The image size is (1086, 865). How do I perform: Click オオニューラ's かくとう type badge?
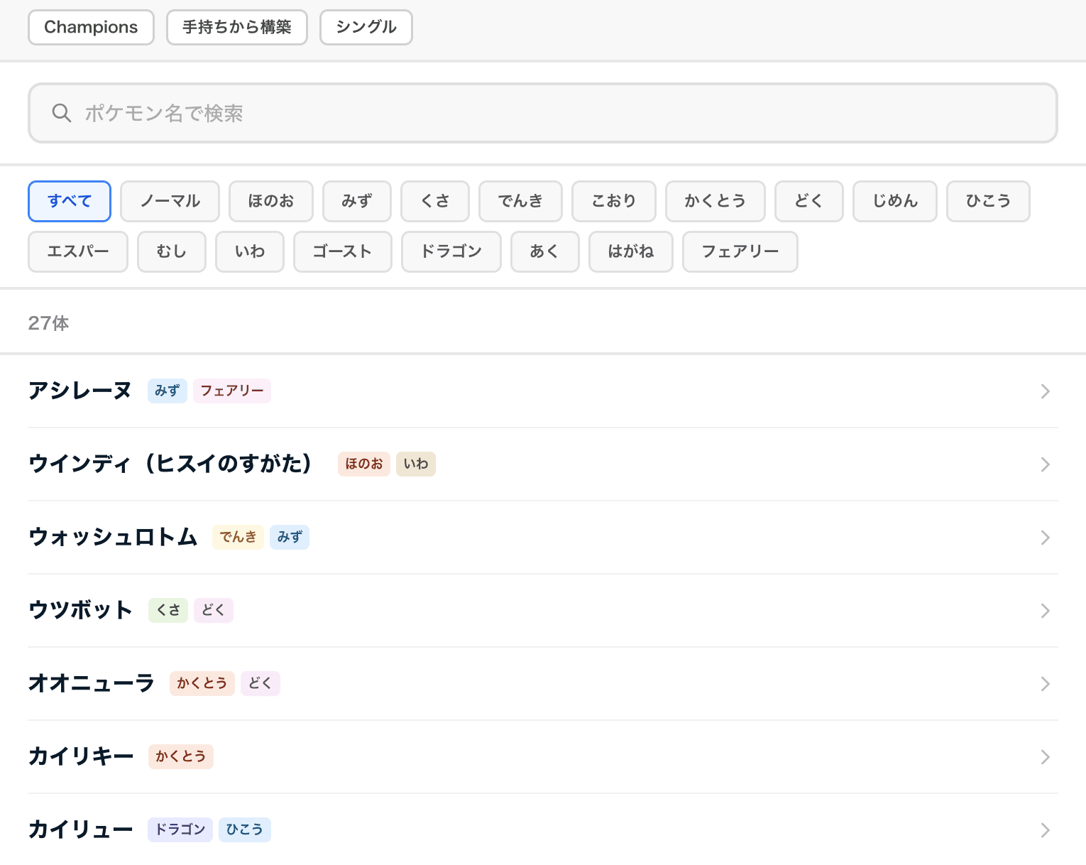coord(202,683)
